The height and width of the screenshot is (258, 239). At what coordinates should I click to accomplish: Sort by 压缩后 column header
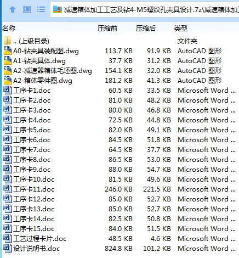(x=146, y=29)
